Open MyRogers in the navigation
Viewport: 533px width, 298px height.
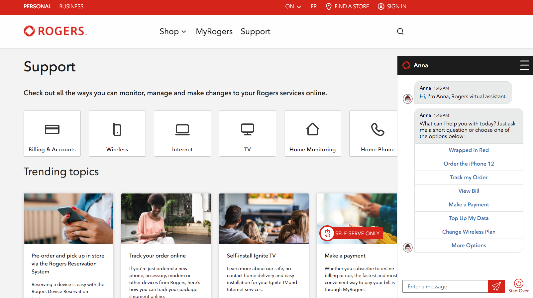pyautogui.click(x=214, y=32)
